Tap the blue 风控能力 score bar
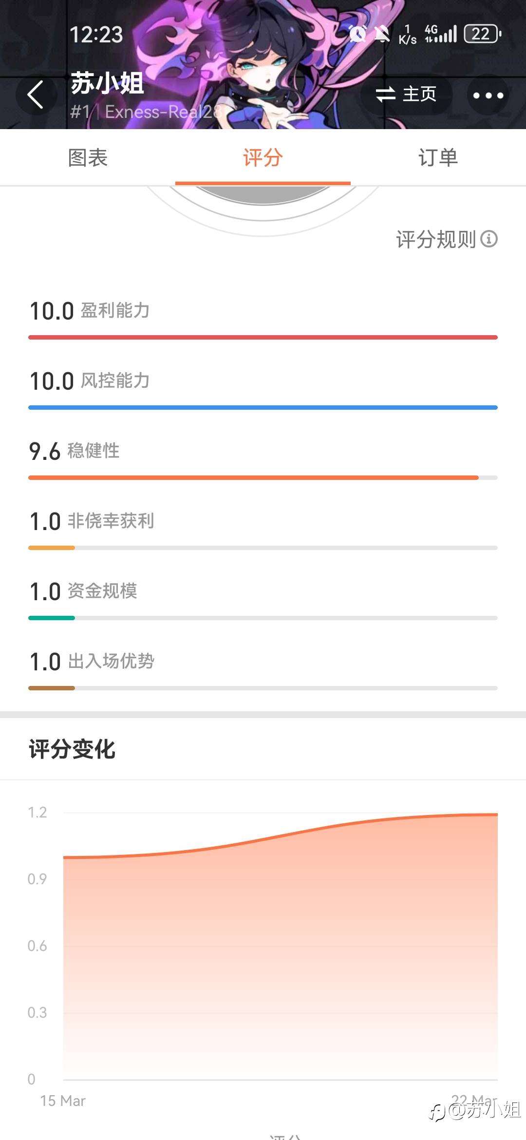Screen dimensions: 526x1140 (263, 407)
